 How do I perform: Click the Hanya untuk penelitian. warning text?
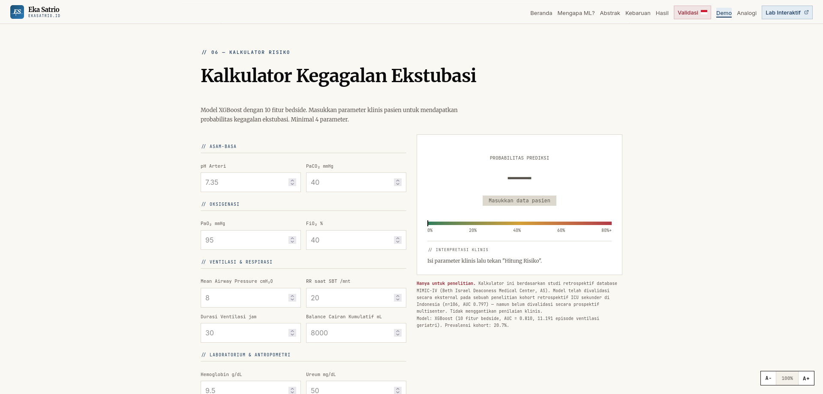[446, 283]
